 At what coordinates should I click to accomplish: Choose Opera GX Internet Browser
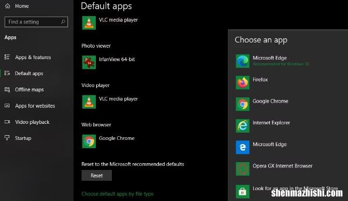pos(283,166)
